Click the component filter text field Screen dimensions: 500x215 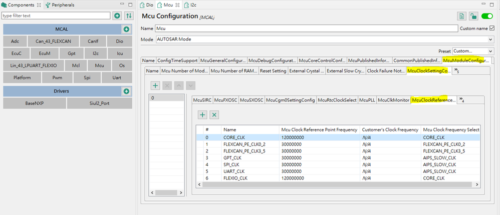pyautogui.click(x=56, y=16)
